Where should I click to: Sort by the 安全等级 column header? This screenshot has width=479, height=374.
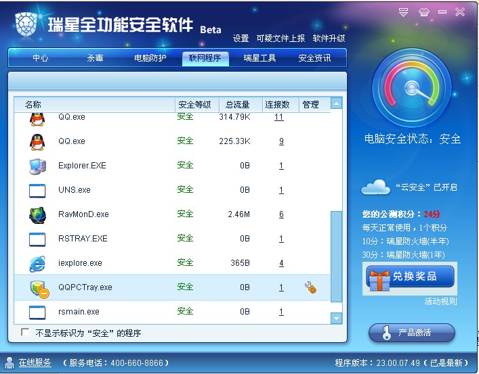[x=197, y=105]
